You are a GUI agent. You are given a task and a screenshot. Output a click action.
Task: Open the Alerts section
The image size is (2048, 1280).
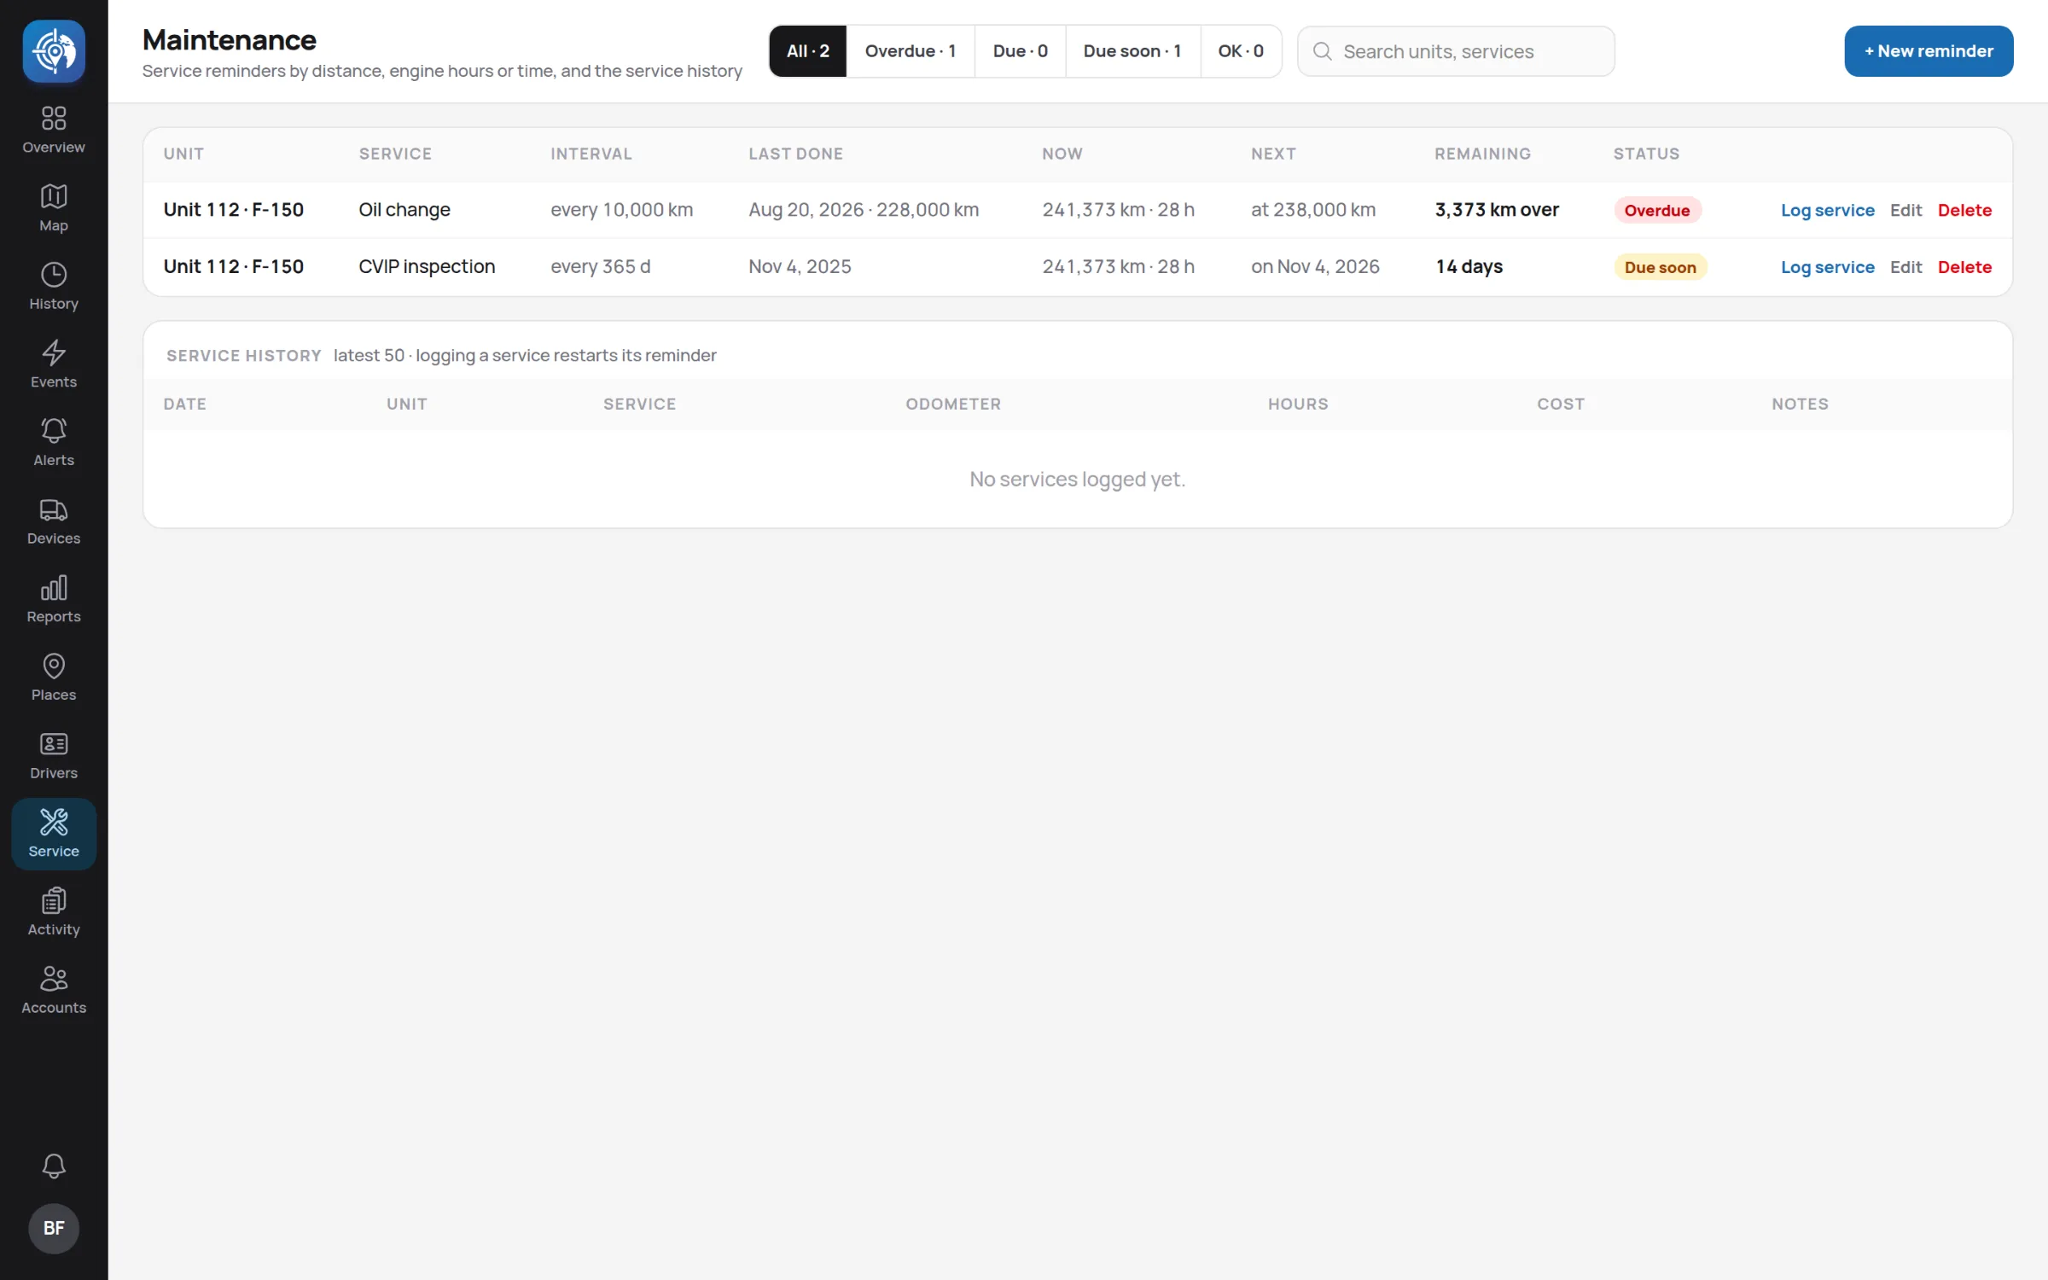pos(54,443)
